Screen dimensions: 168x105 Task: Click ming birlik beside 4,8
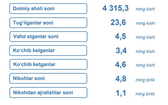point(145,80)
